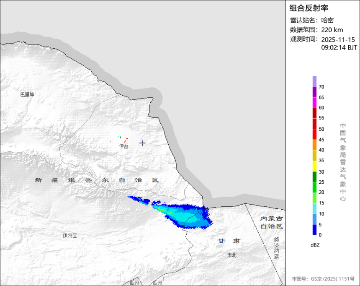360x286 pixels.
Task: Click the light purple top legend swatch
Action: pos(314,81)
